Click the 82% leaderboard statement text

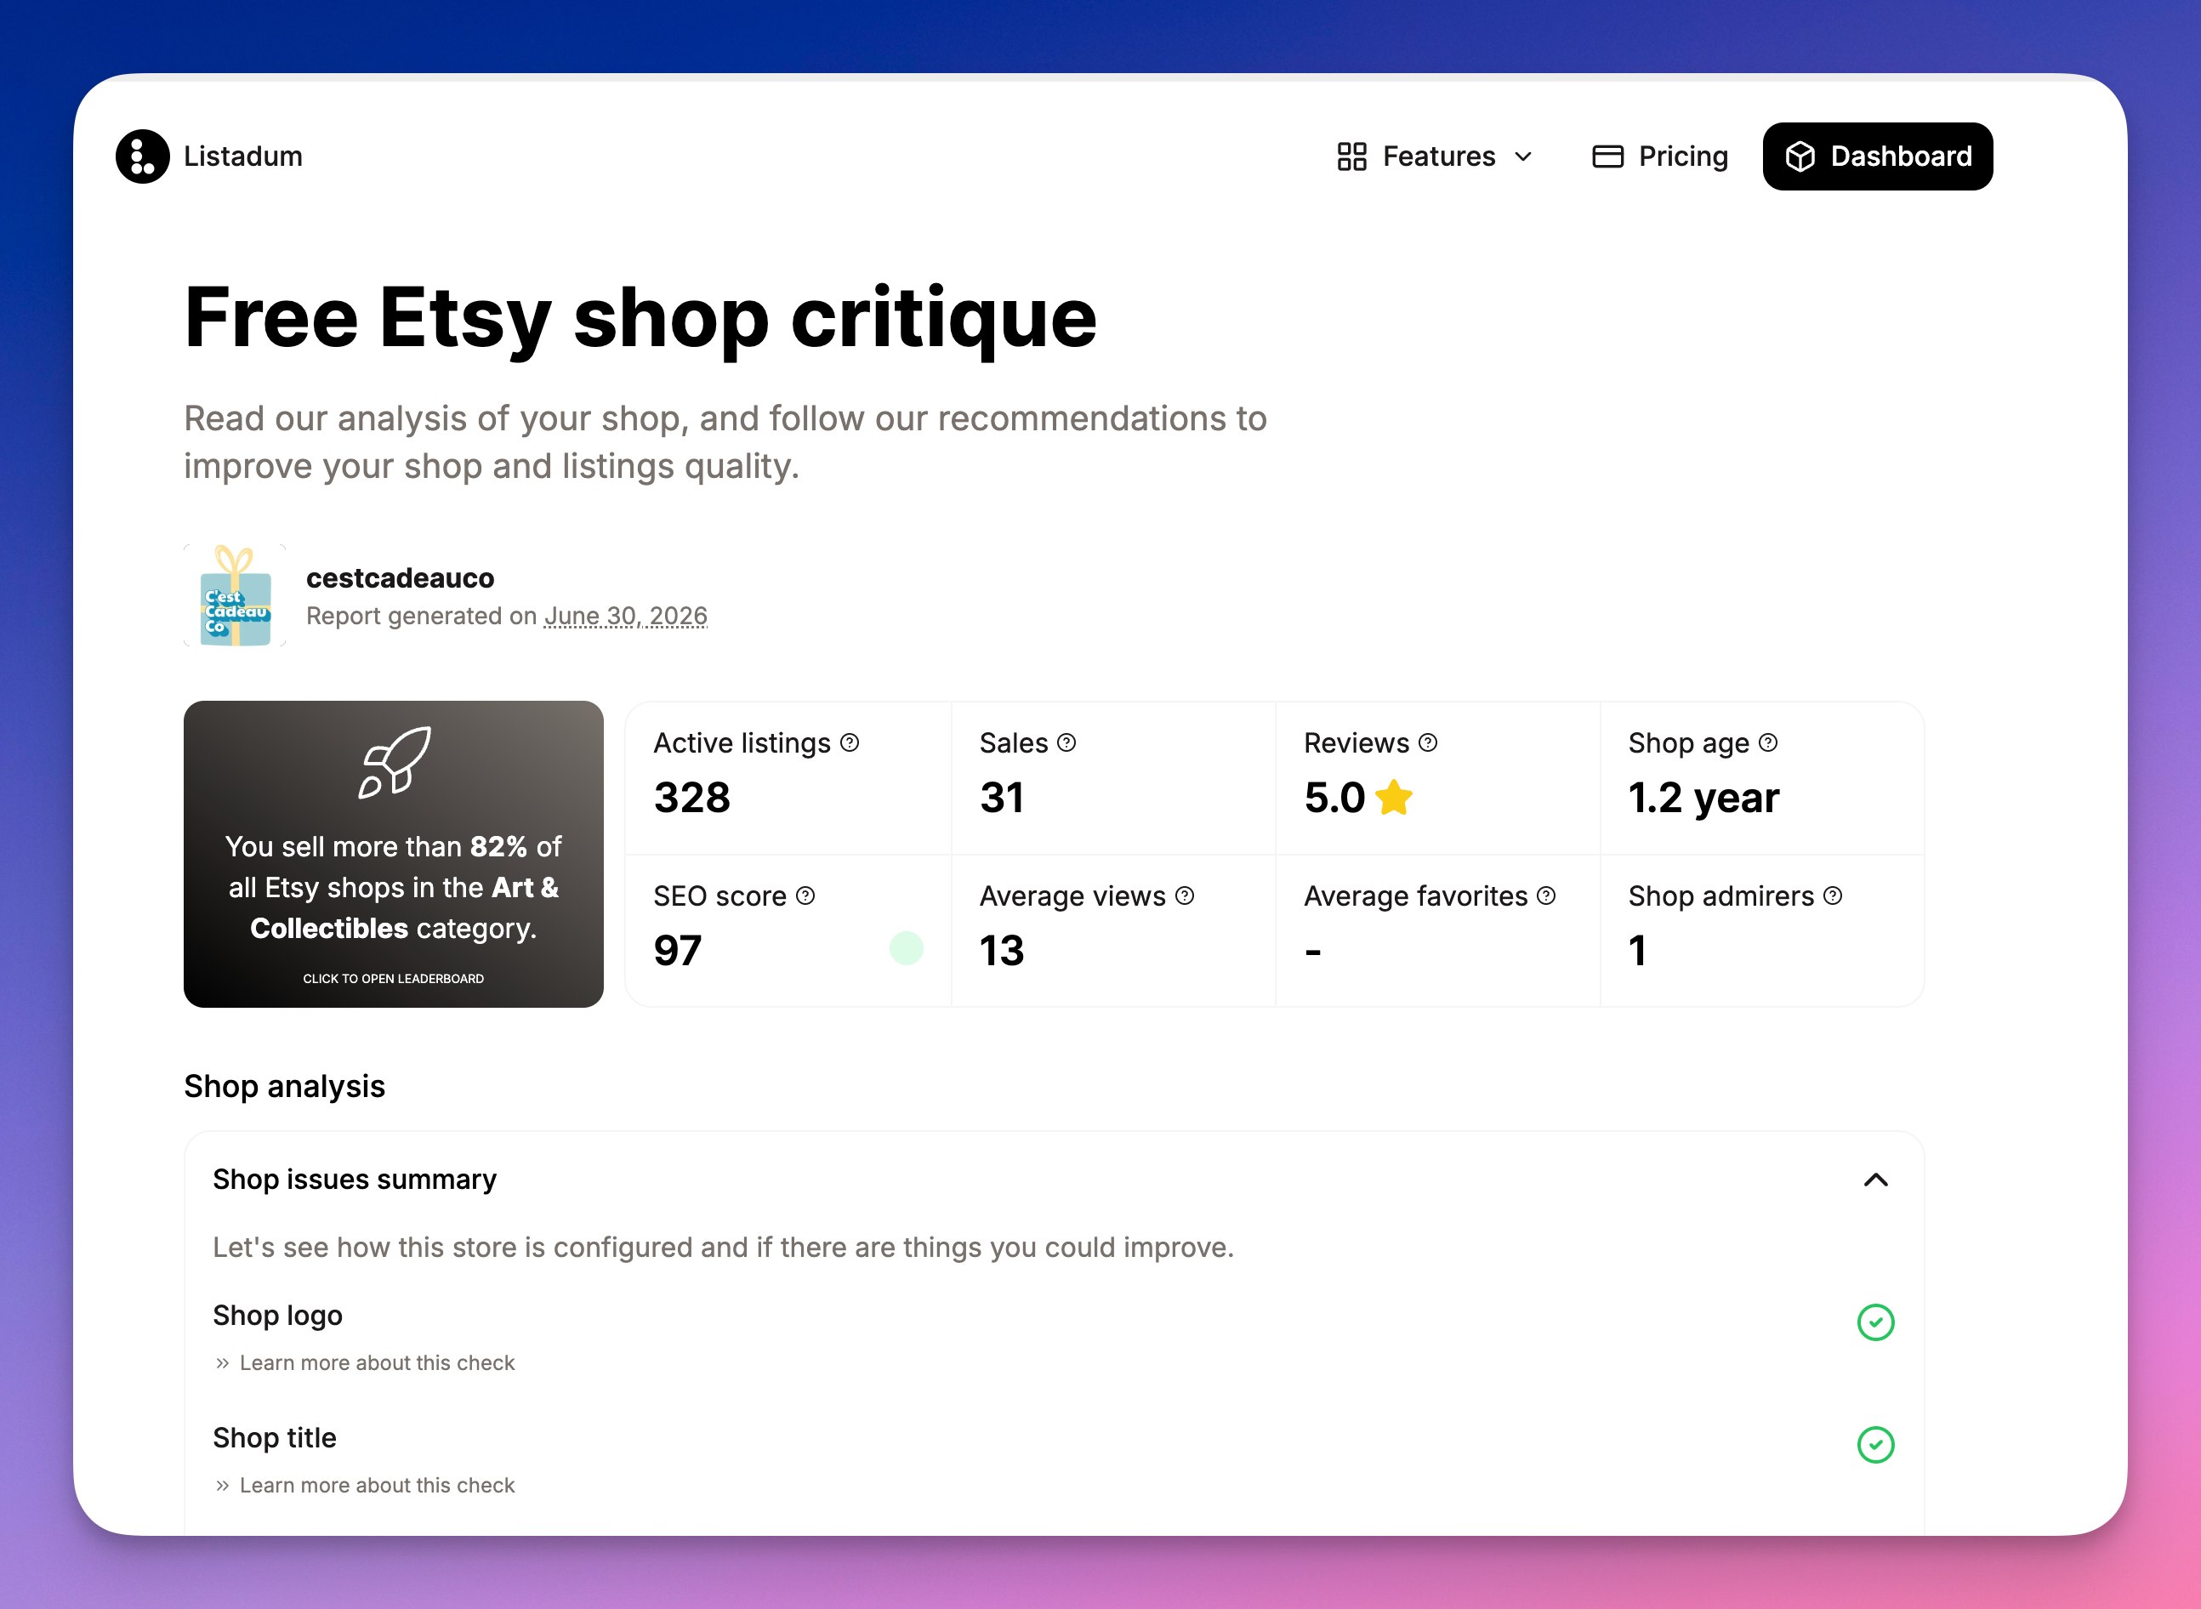click(x=394, y=886)
